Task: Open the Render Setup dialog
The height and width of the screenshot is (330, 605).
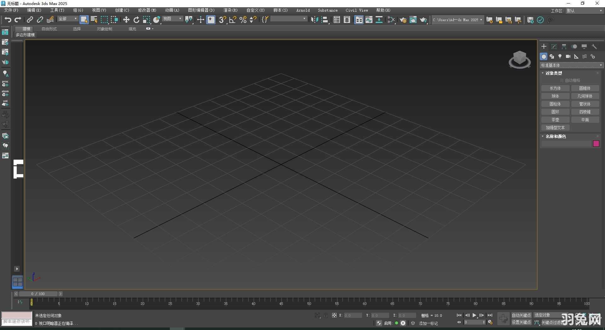Action: click(x=403, y=20)
